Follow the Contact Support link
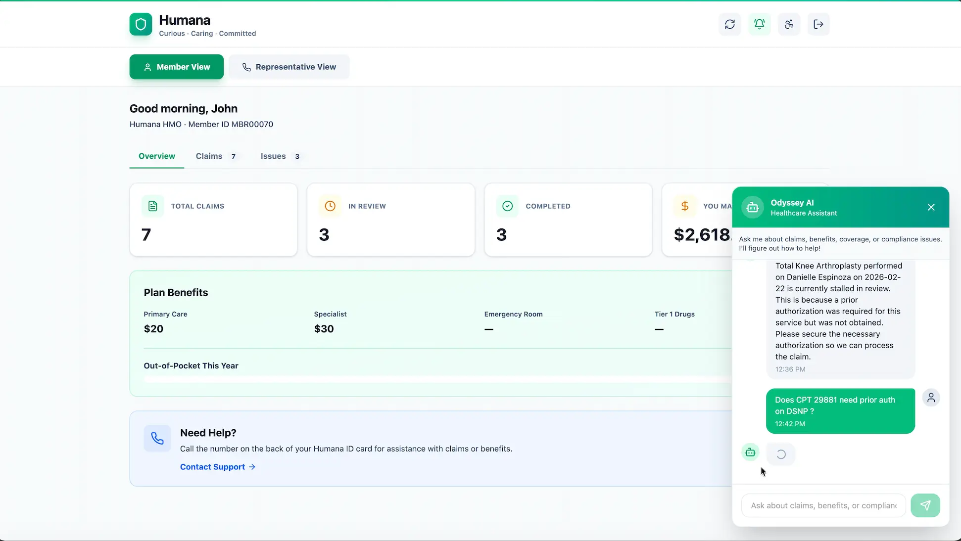 click(x=218, y=467)
